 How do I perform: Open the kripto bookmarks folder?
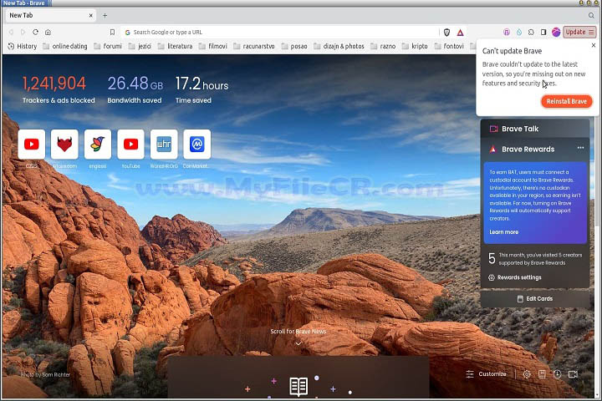click(415, 46)
